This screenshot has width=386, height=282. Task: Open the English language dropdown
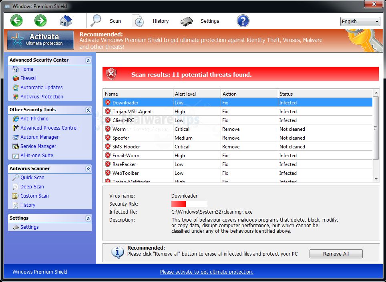point(360,22)
